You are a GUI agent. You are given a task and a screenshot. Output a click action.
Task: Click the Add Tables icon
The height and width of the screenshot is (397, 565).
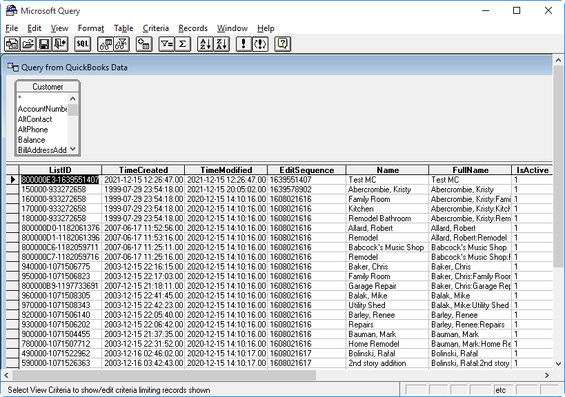[x=143, y=44]
